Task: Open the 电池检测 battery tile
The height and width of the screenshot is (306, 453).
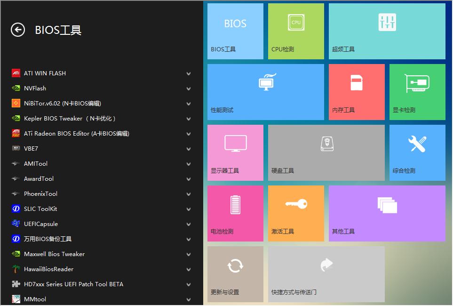Action: [235, 213]
